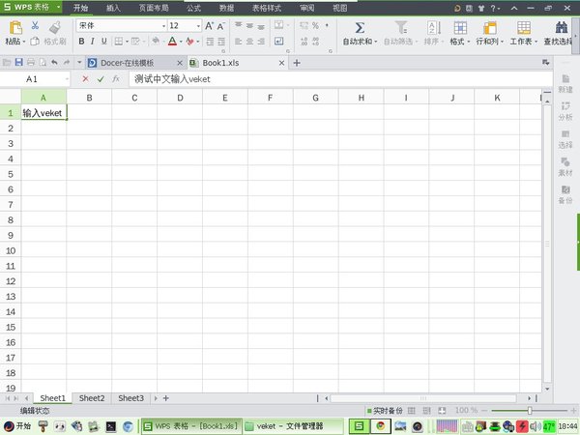Toggle normal view button in status bar
This screenshot has height=435, width=580.
tap(412, 410)
